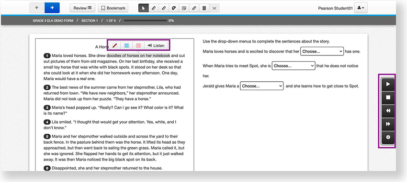The image size is (407, 182).
Task: Open the sticky notepad tool
Action: (x=184, y=8)
